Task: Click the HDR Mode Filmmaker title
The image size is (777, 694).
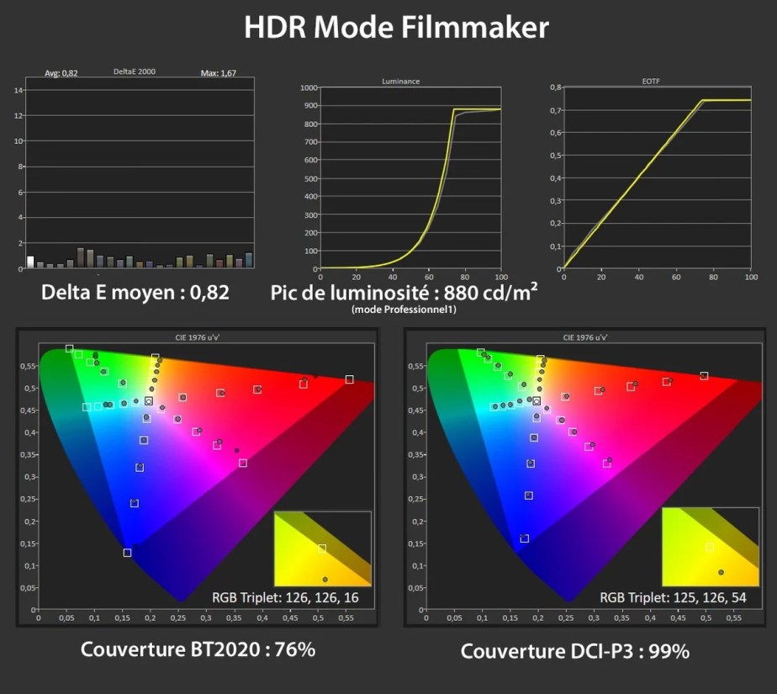Action: 396,27
